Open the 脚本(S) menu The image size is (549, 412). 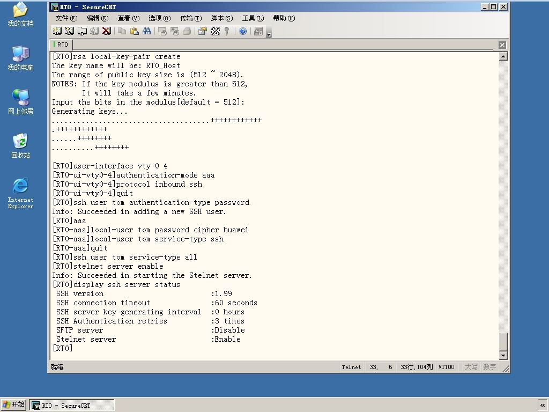click(222, 18)
